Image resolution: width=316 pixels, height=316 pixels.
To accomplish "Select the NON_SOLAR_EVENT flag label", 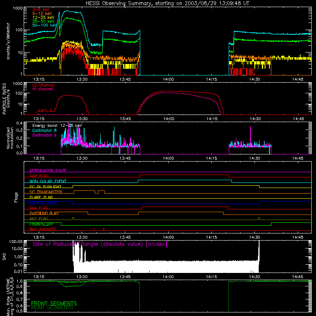I will coord(48,181).
